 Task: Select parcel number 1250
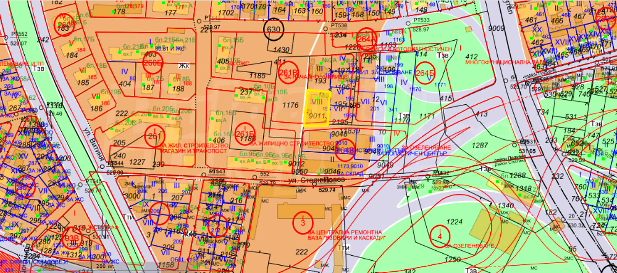(452, 259)
